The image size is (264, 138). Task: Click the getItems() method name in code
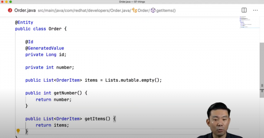(x=97, y=119)
